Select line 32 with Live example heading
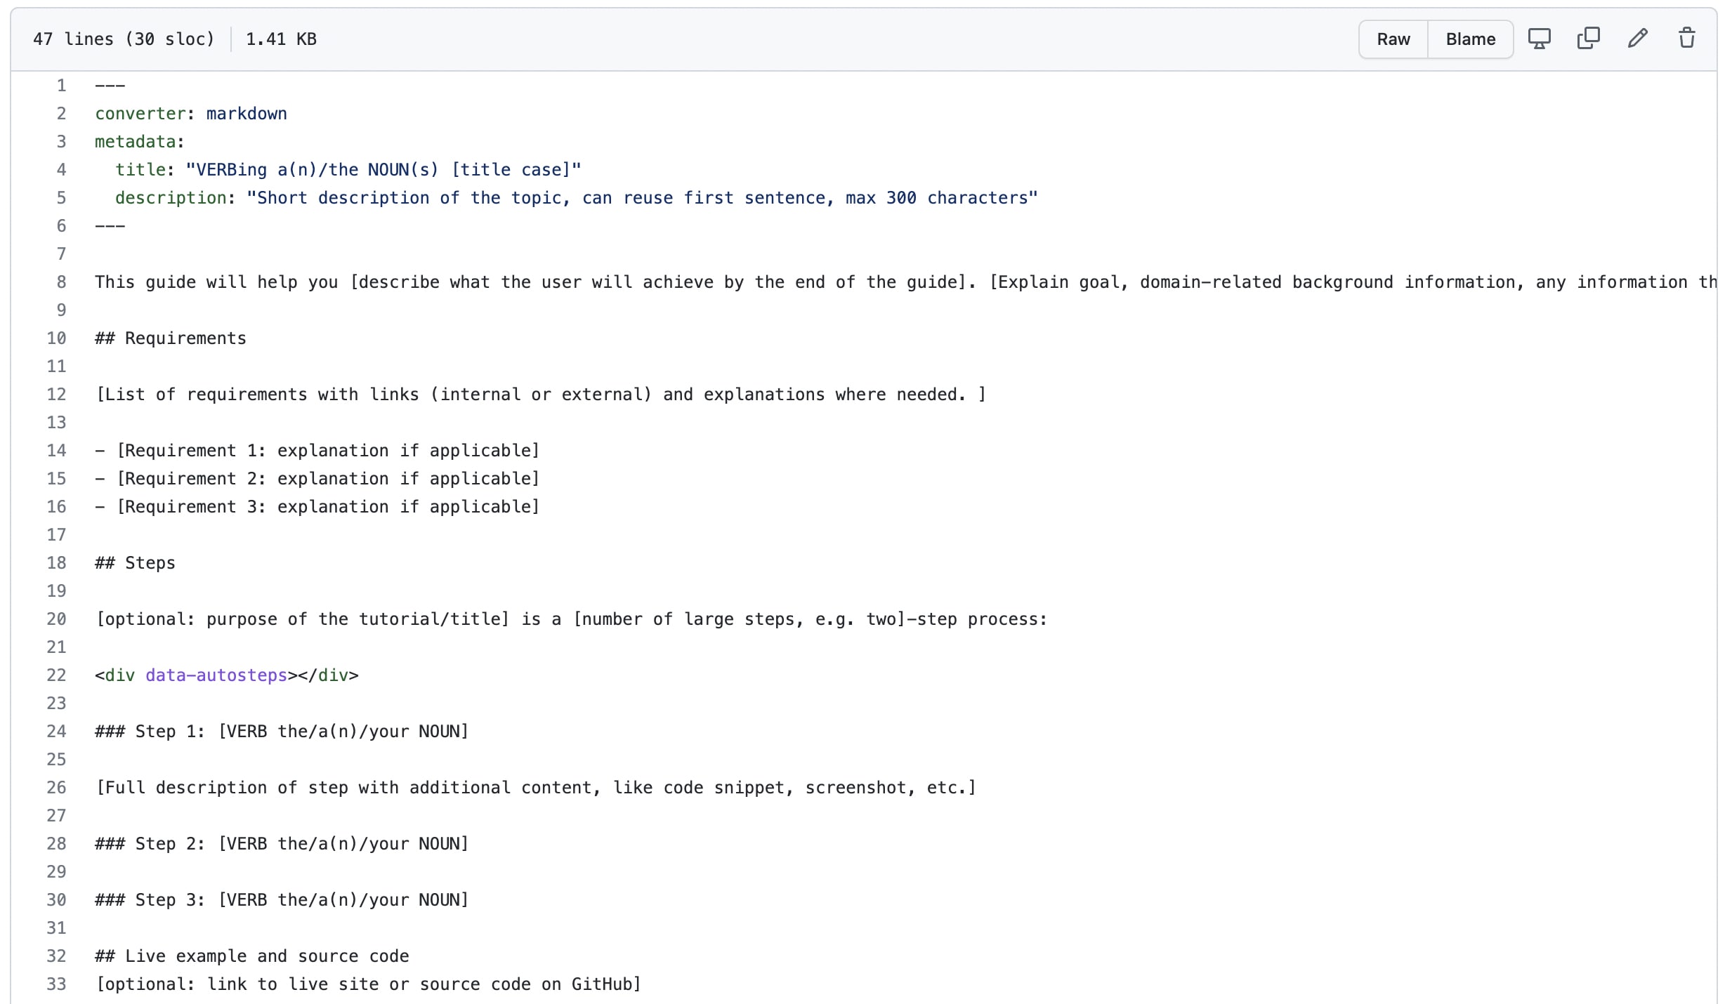This screenshot has width=1732, height=1004. point(56,956)
